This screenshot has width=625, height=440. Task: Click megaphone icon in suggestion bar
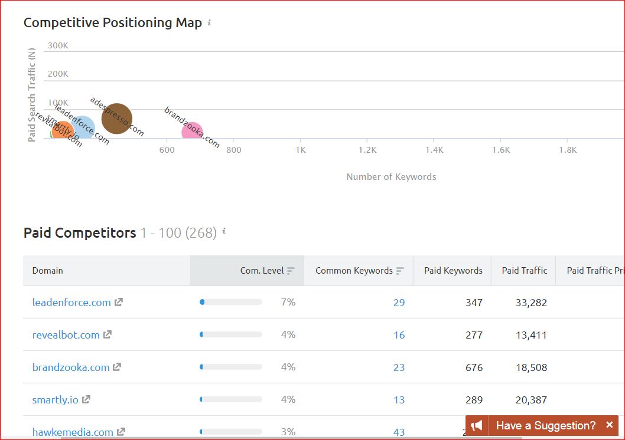click(x=477, y=426)
